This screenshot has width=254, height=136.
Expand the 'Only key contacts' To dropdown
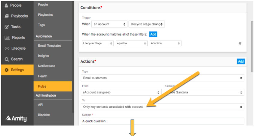pyautogui.click(x=162, y=107)
